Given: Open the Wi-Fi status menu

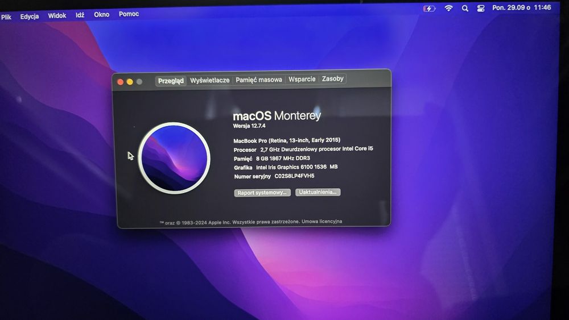Looking at the screenshot, I should tap(448, 8).
